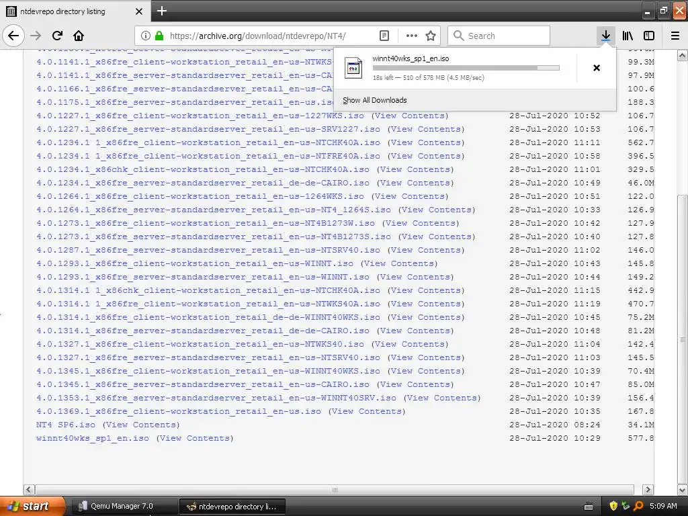Open 4.0.1314.1 server de-de CAIRO.iso
The height and width of the screenshot is (516, 688).
(203, 331)
